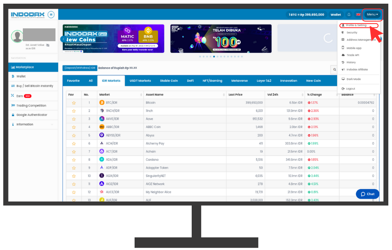Toggle favorite star for AAVE/IDR
Image resolution: width=392 pixels, height=250 pixels.
tap(74, 119)
